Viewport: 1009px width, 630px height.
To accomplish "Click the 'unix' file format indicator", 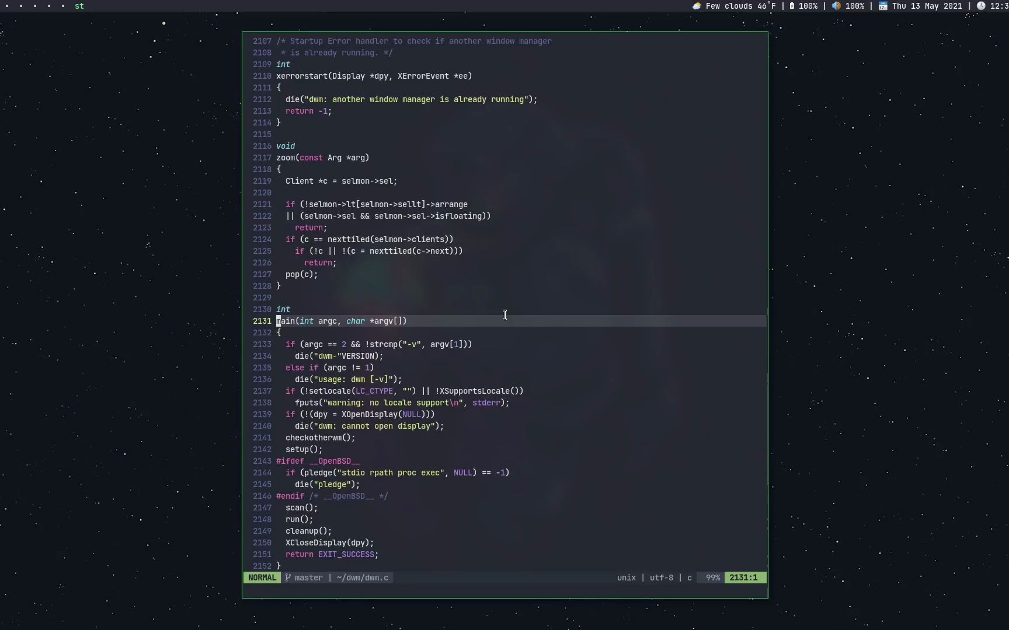I will (627, 577).
